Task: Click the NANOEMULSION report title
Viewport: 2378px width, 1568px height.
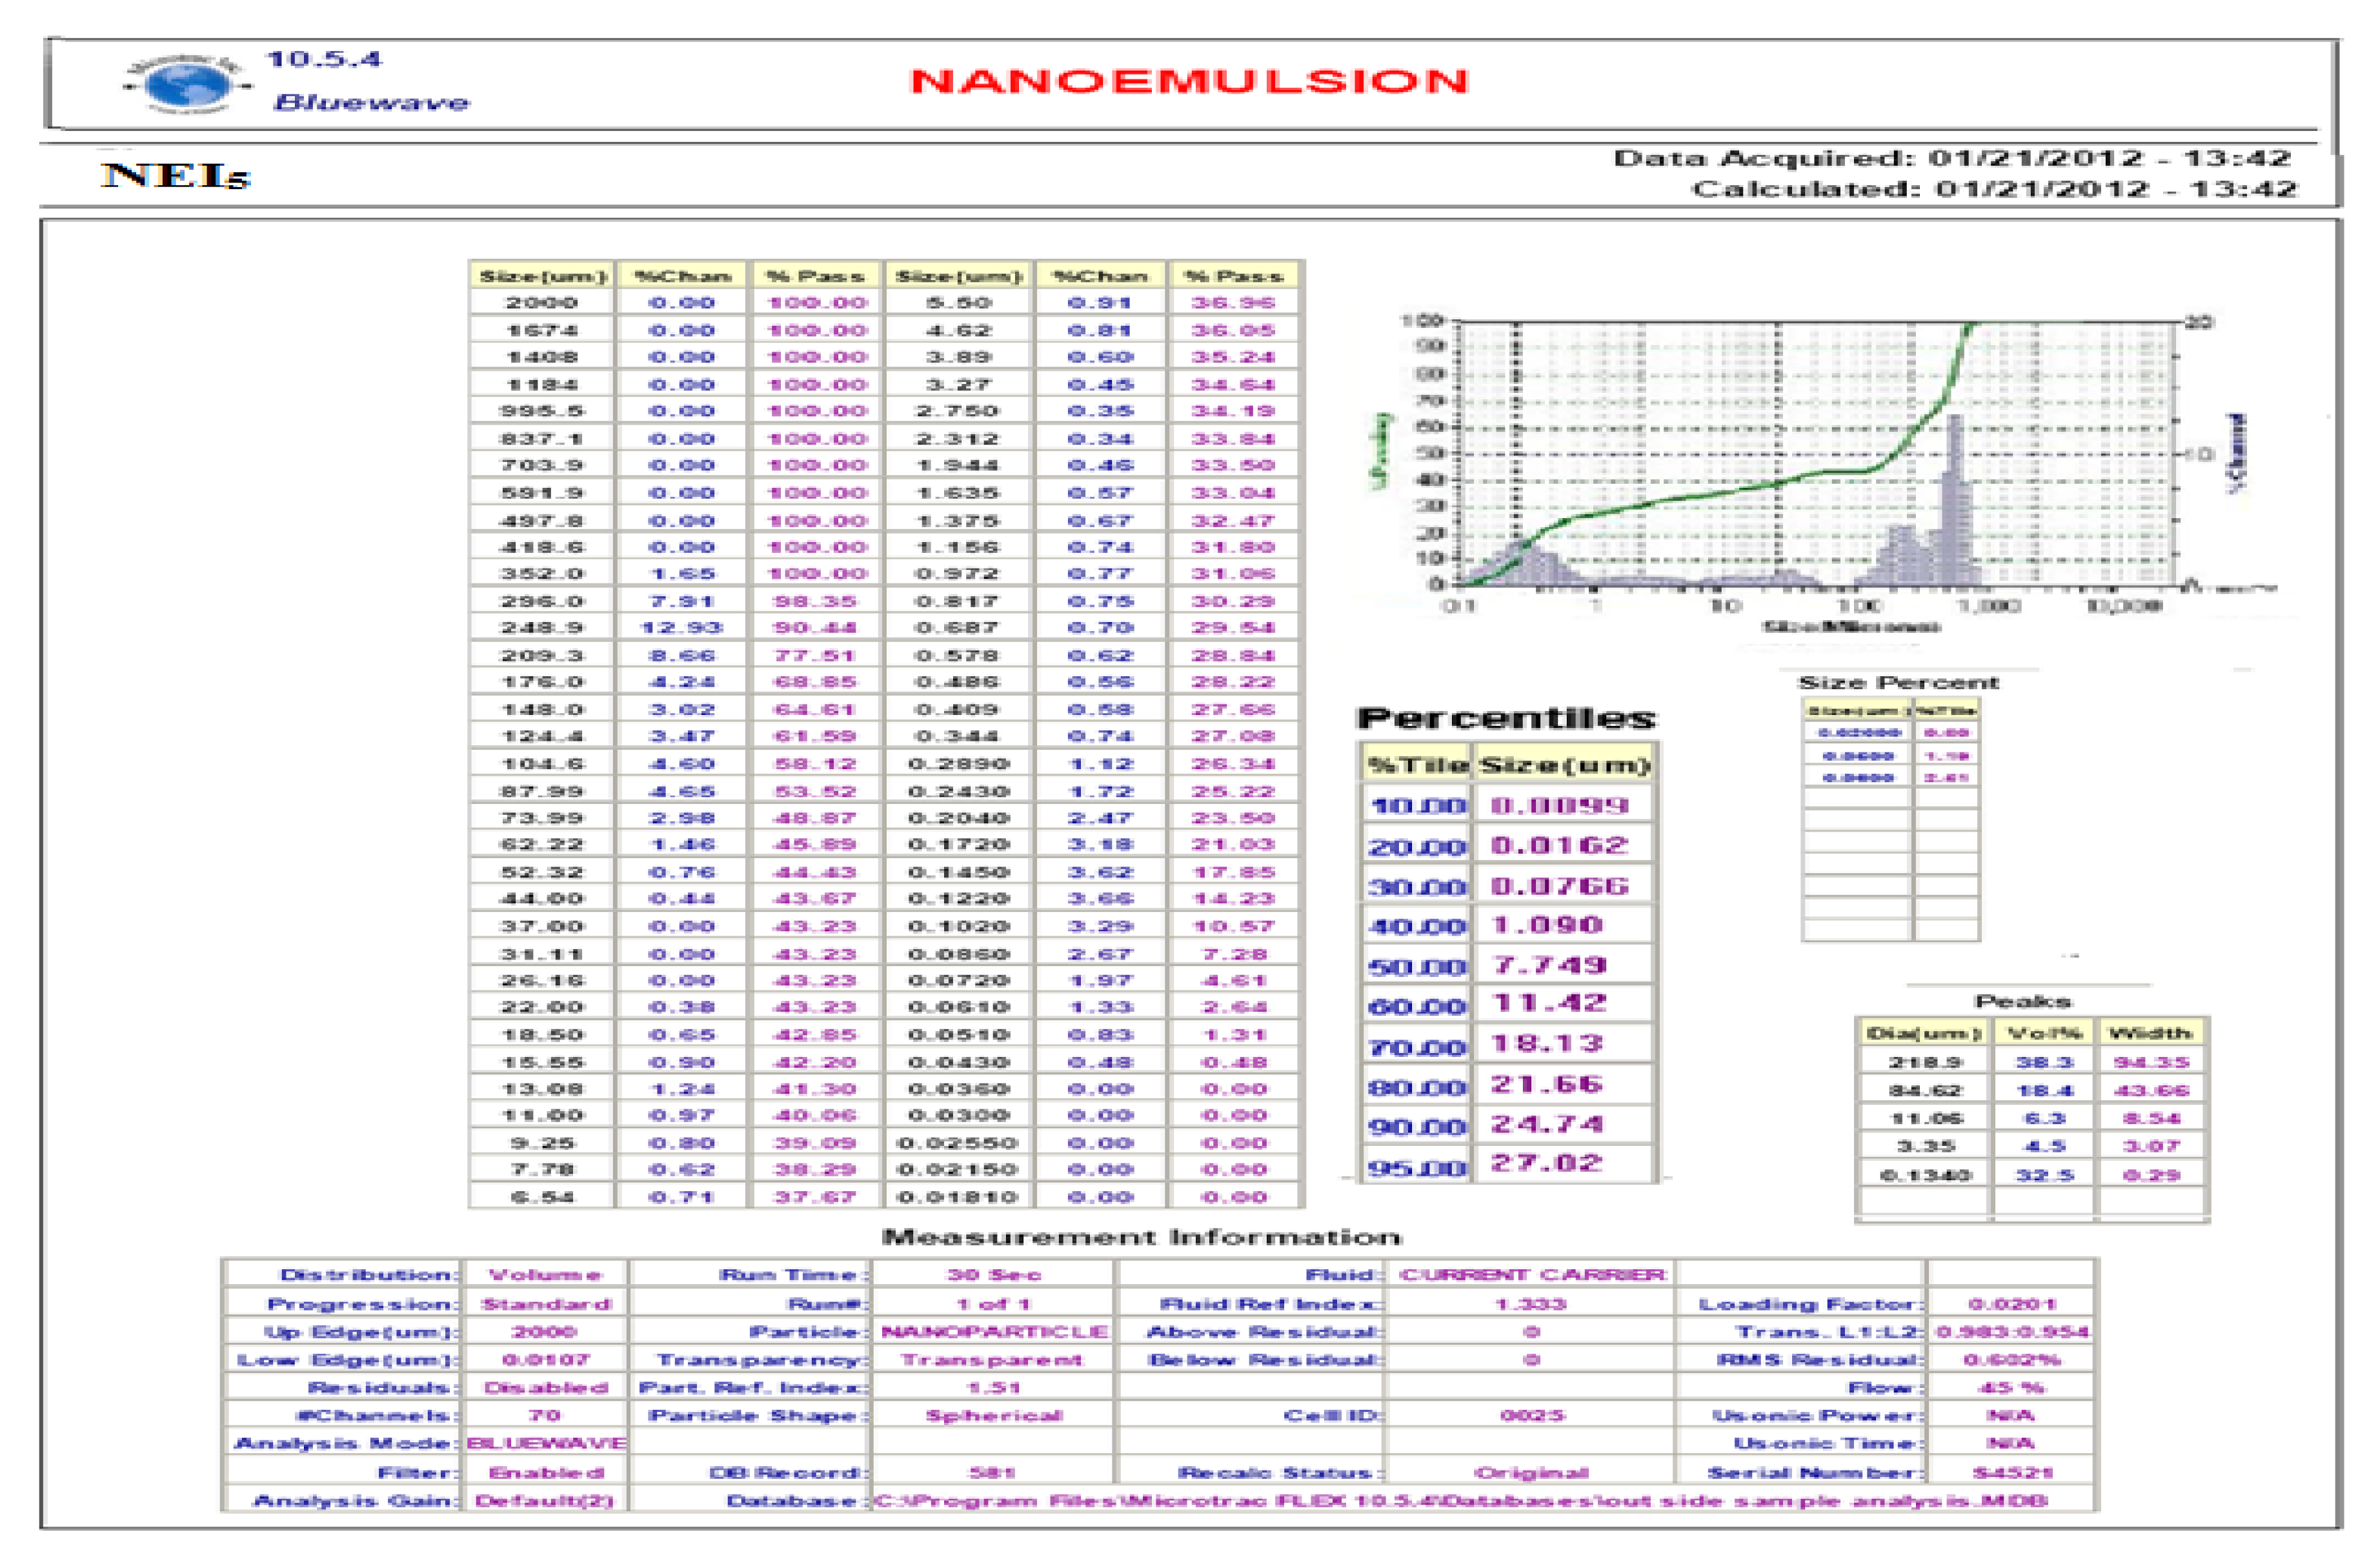Action: click(1188, 81)
